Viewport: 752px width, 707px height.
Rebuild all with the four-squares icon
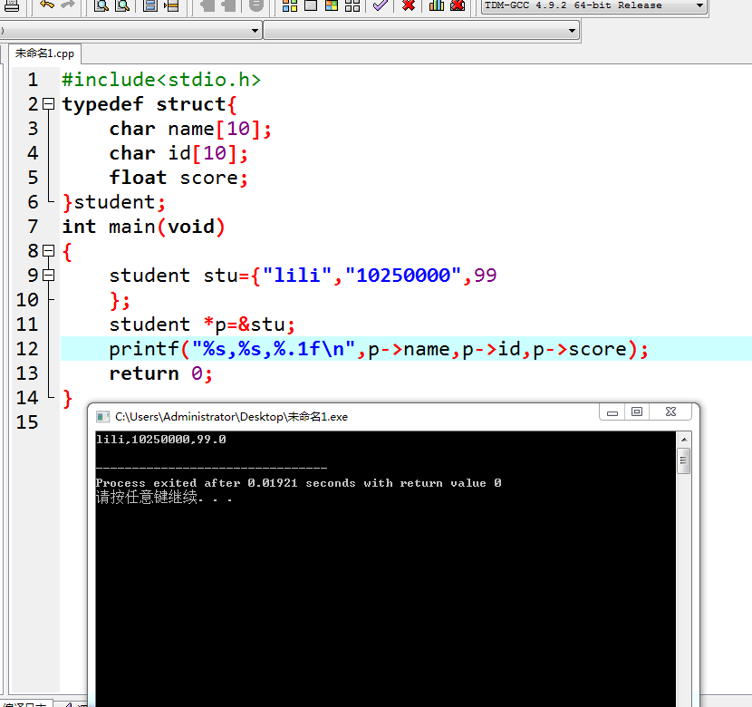352,5
